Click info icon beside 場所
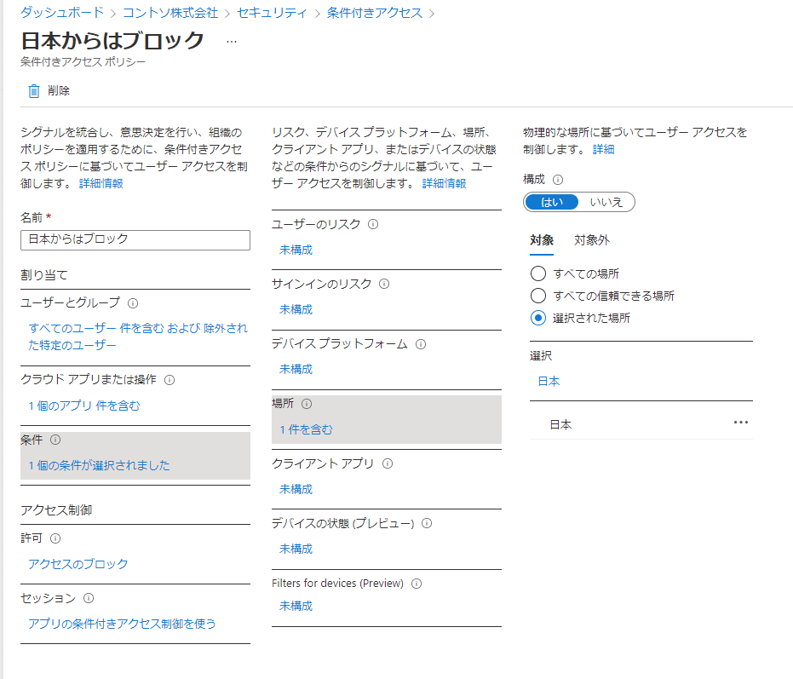 pyautogui.click(x=307, y=404)
